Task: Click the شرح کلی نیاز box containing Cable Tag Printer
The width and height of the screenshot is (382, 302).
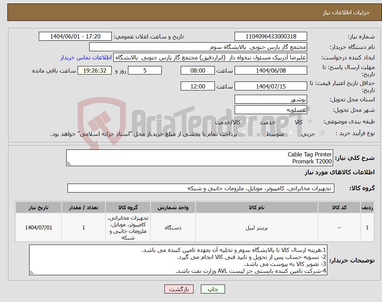Action: [200, 157]
